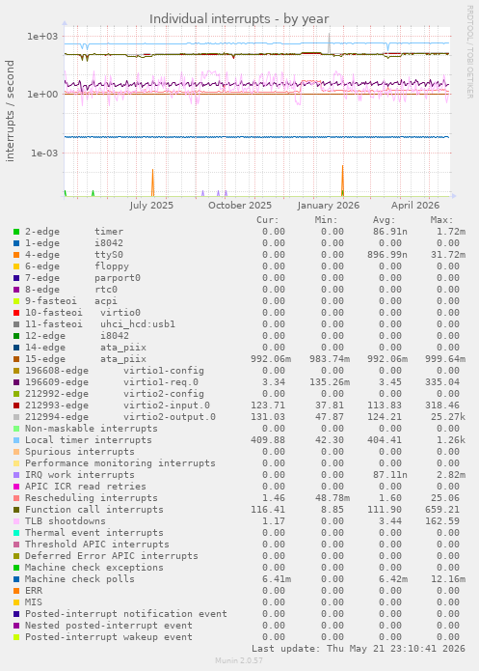Viewport: 479px width, 671px height.
Task: Click the gray virtio2-output.0 legend swatch
Action: pyautogui.click(x=16, y=417)
